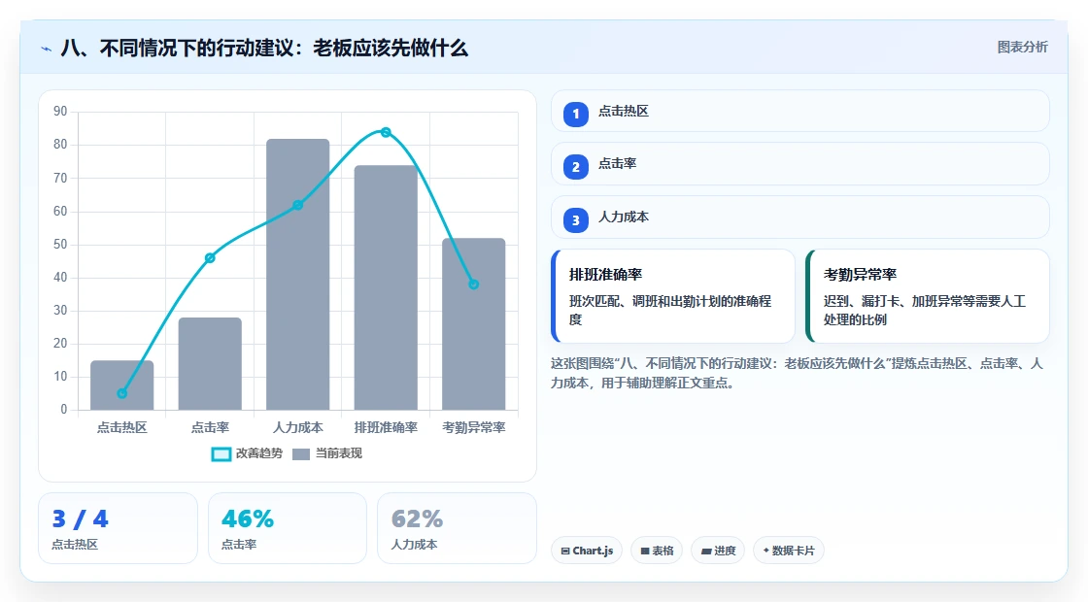This screenshot has height=602, width=1088.
Task: Click the Chart.js tag
Action: pos(587,551)
